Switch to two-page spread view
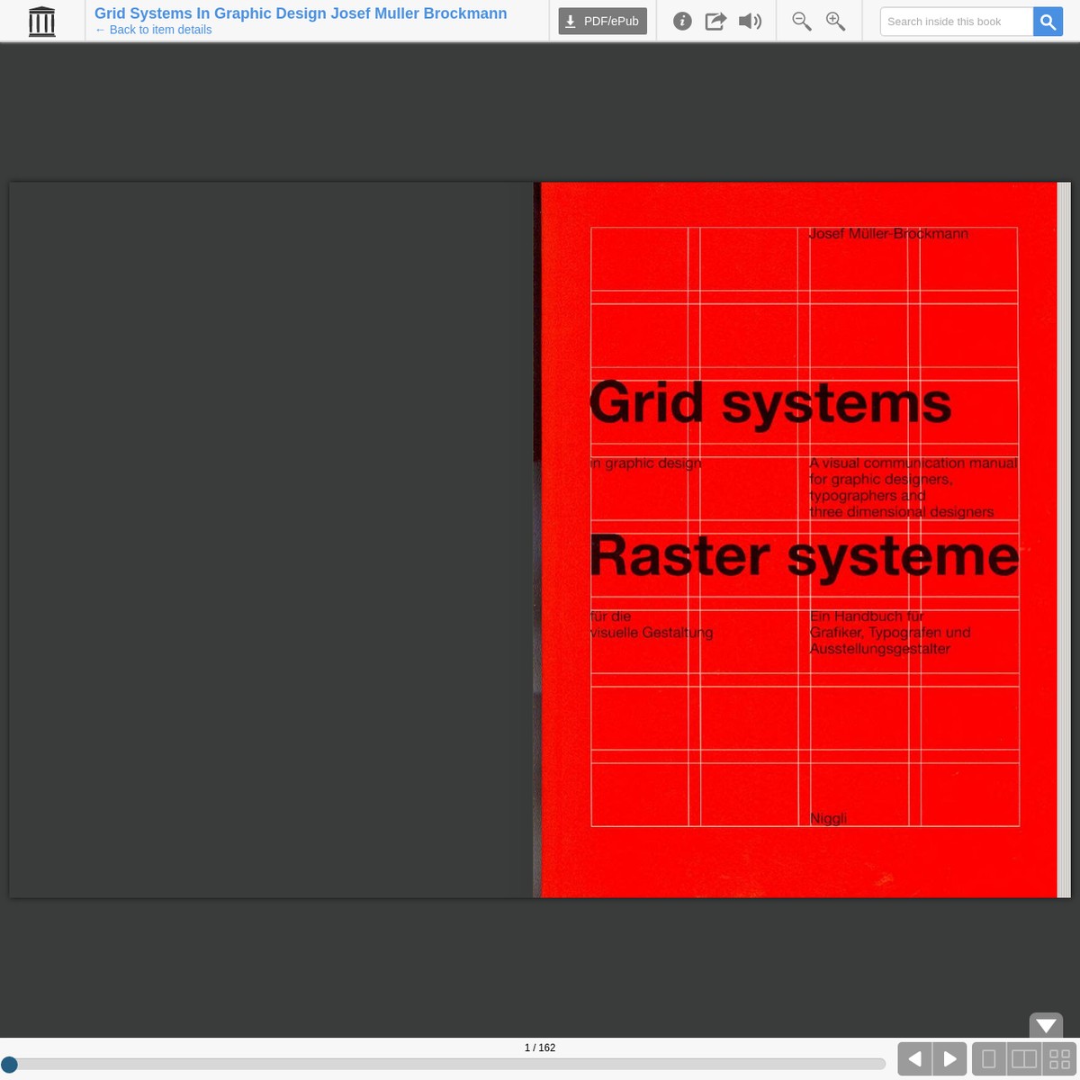Viewport: 1080px width, 1080px height. [1023, 1058]
